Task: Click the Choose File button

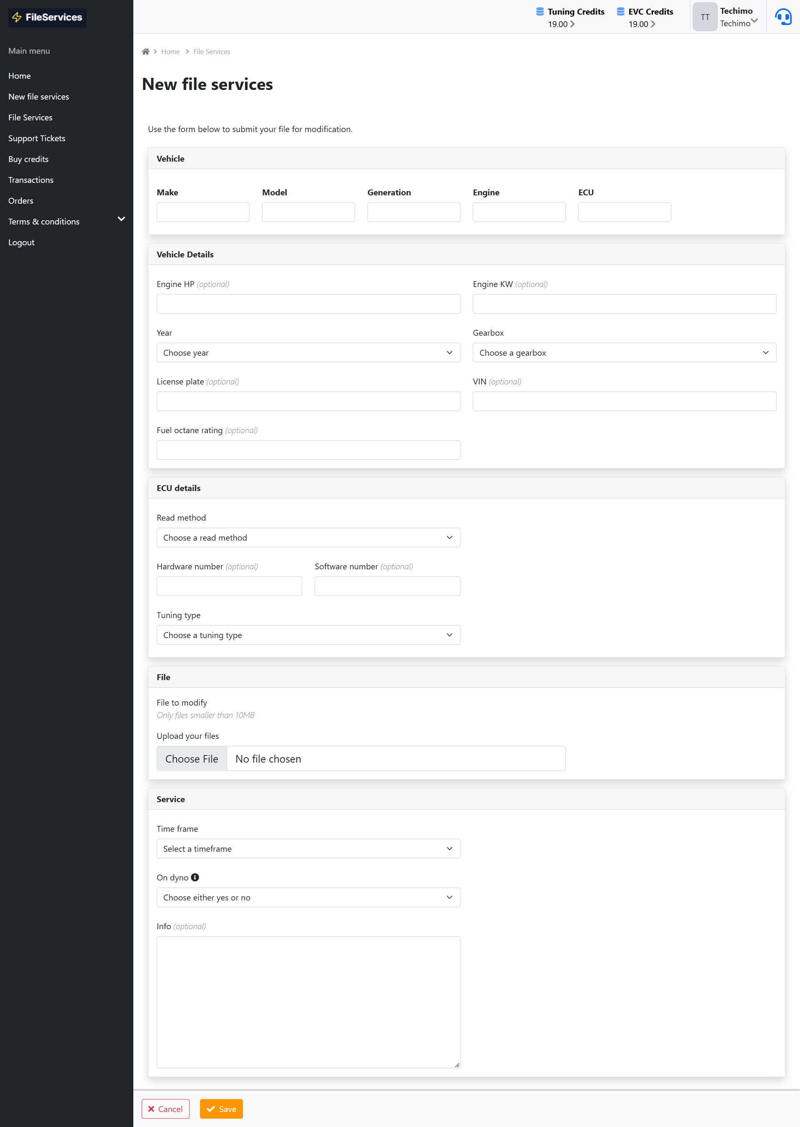Action: click(192, 759)
